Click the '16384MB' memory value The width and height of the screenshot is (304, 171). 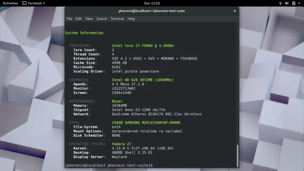click(x=119, y=105)
